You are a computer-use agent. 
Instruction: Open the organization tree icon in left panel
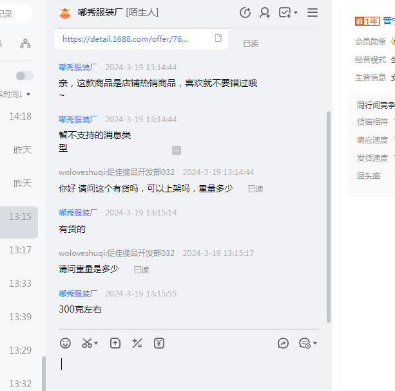click(25, 44)
